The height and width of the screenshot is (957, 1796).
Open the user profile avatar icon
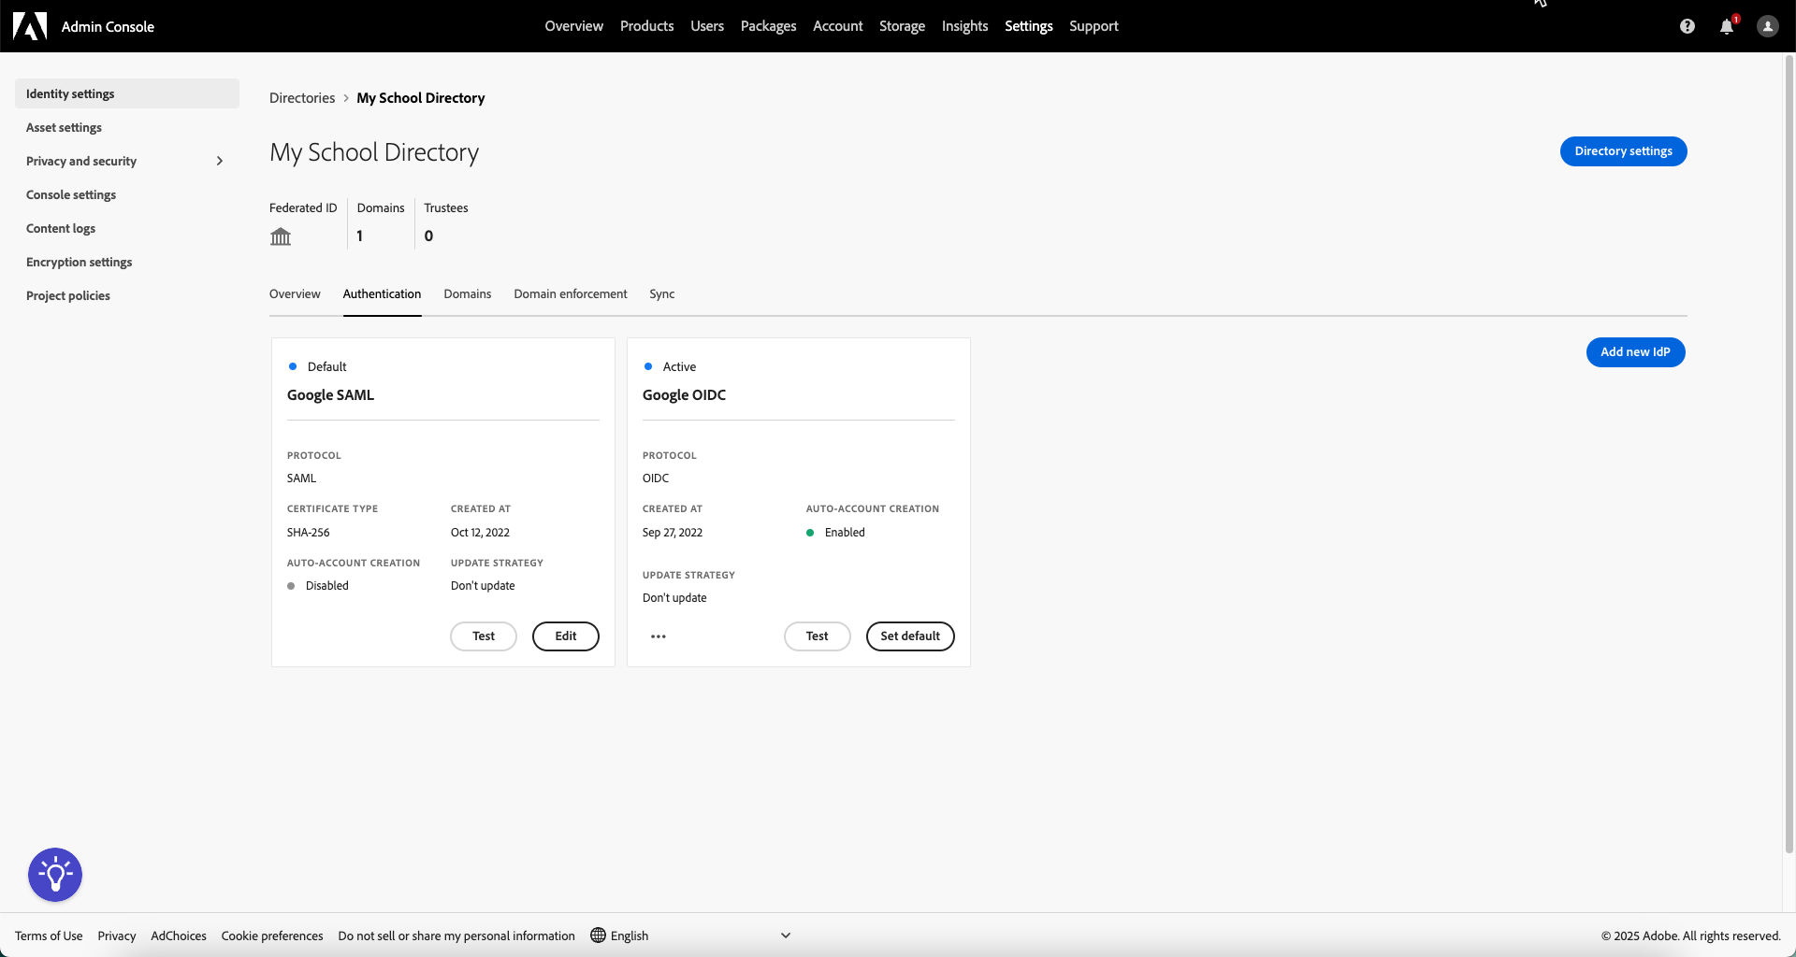(x=1767, y=26)
